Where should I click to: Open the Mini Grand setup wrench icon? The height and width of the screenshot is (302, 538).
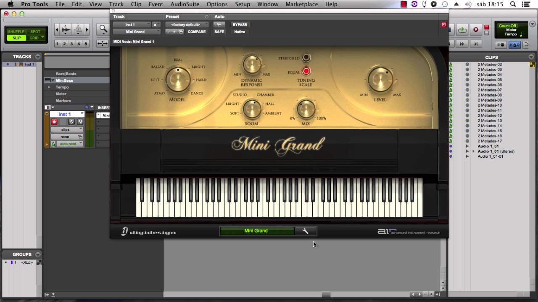point(305,231)
